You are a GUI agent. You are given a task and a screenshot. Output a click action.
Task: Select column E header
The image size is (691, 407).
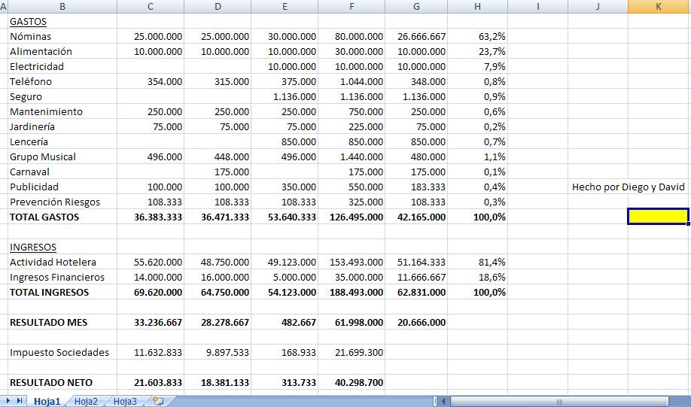(x=285, y=7)
